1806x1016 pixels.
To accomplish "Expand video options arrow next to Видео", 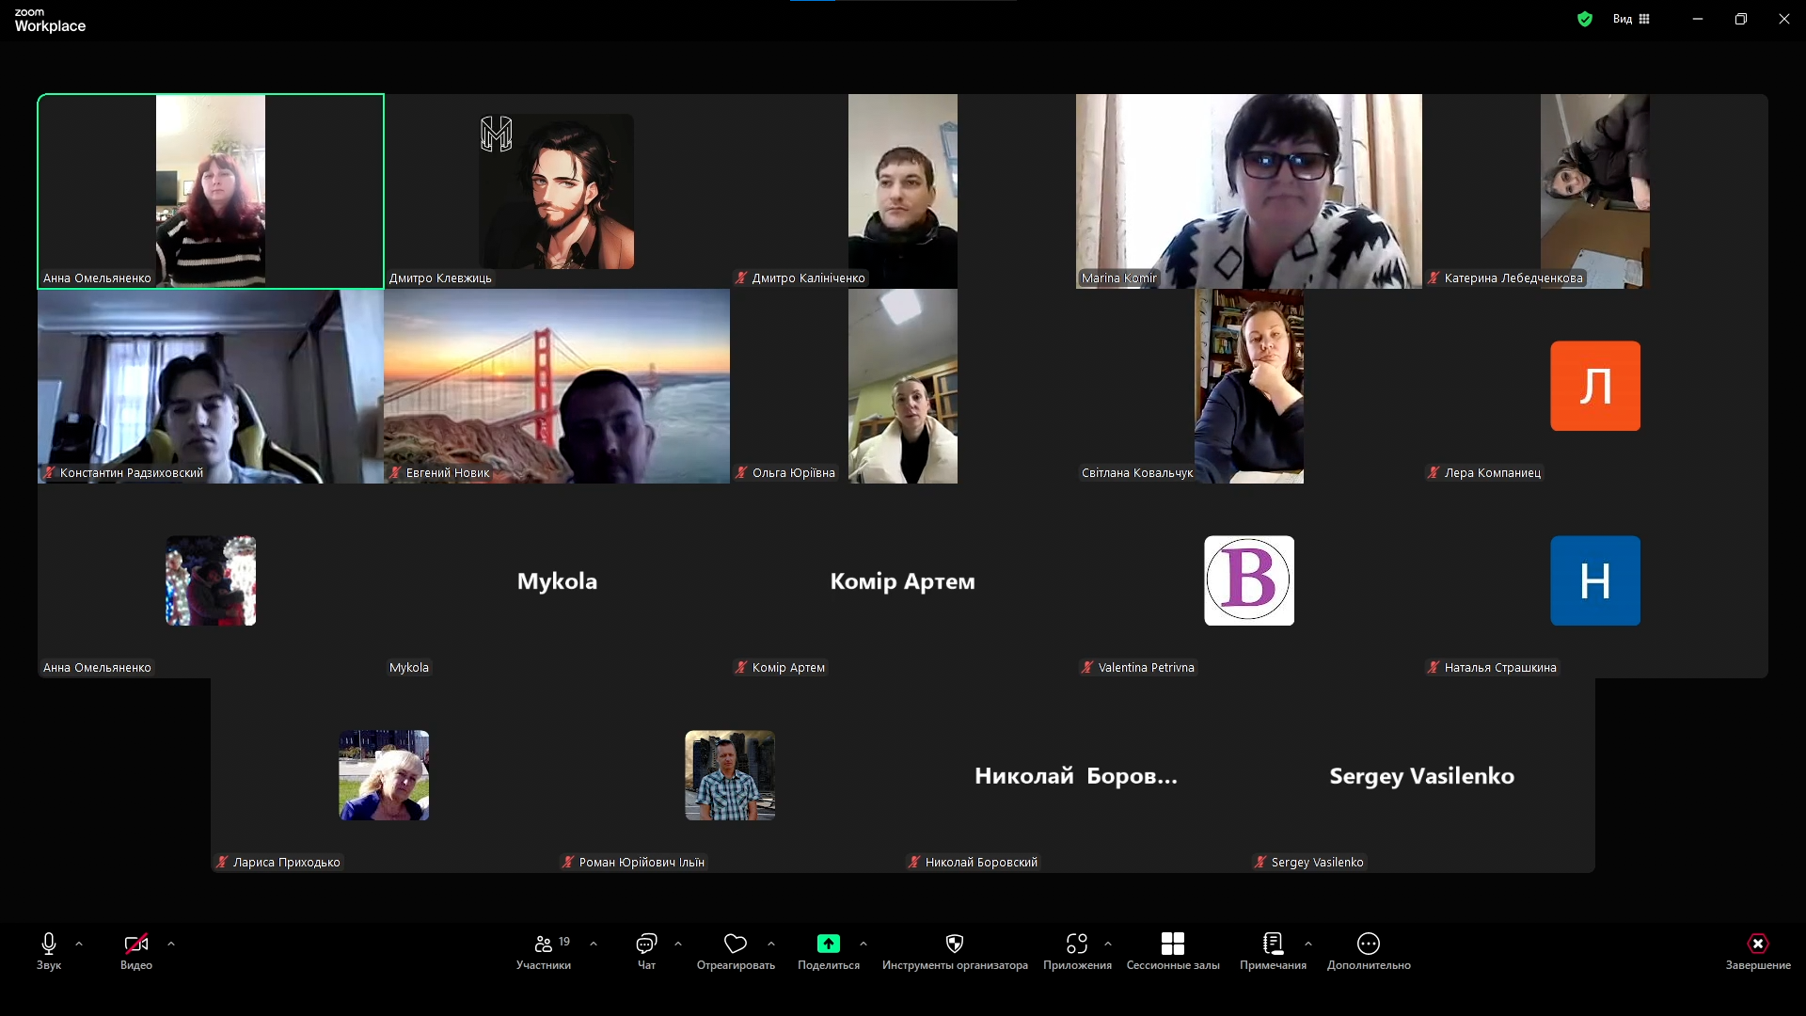I will (x=171, y=944).
